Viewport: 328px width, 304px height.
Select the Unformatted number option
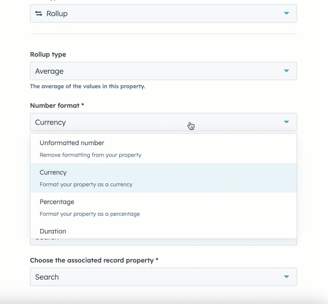72,143
